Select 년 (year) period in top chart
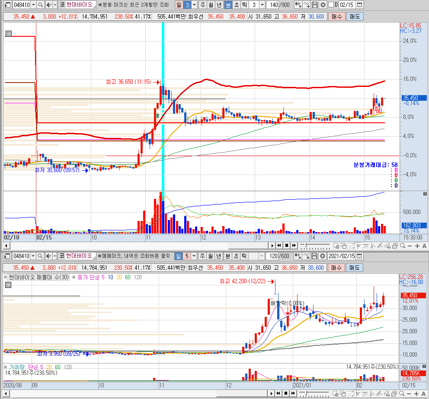Image resolution: width=429 pixels, height=399 pixels. pos(219,5)
